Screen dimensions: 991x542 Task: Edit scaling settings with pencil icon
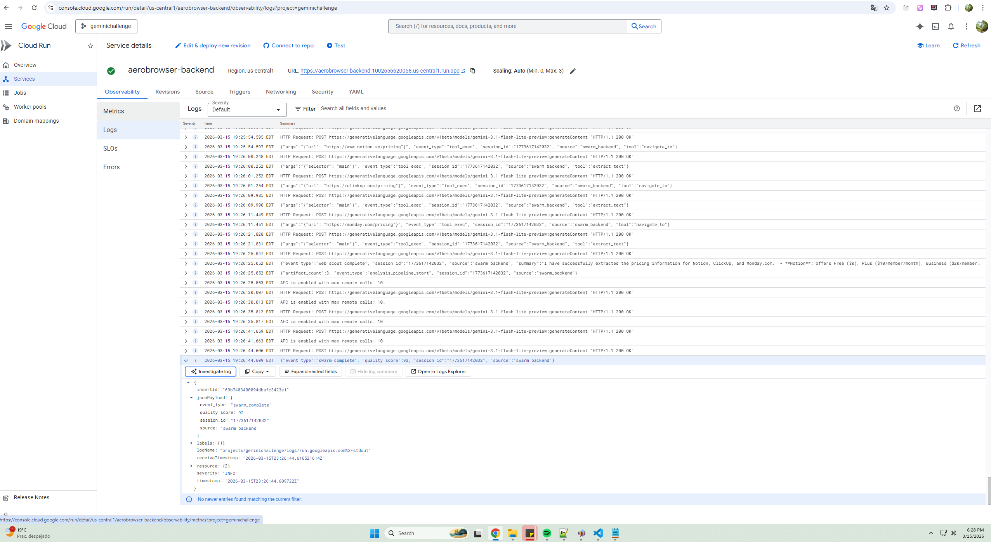pos(573,71)
